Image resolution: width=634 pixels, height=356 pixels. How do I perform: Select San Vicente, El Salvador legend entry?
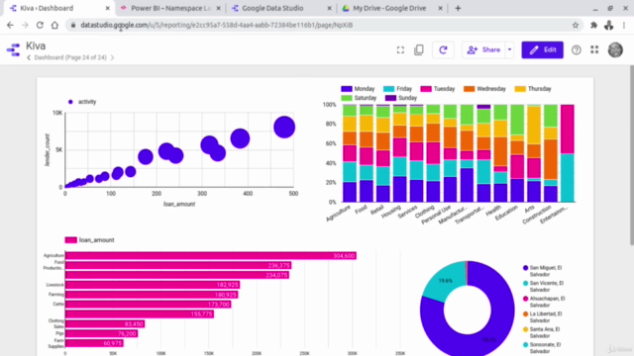[543, 286]
